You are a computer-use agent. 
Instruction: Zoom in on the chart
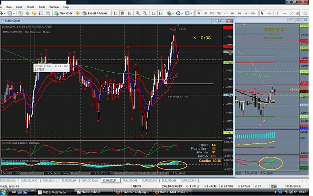pos(138,14)
